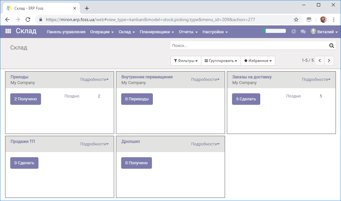
Task: Focus the Поиск... search field
Action: (x=249, y=45)
